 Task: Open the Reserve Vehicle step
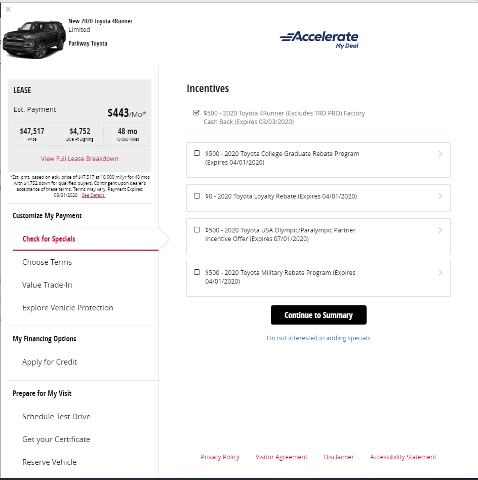(49, 462)
